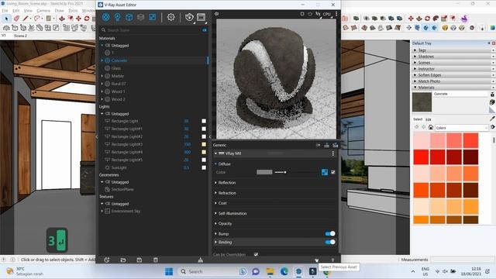Click the Search Scene input field
Screen dimensions: 496x279
153,30
